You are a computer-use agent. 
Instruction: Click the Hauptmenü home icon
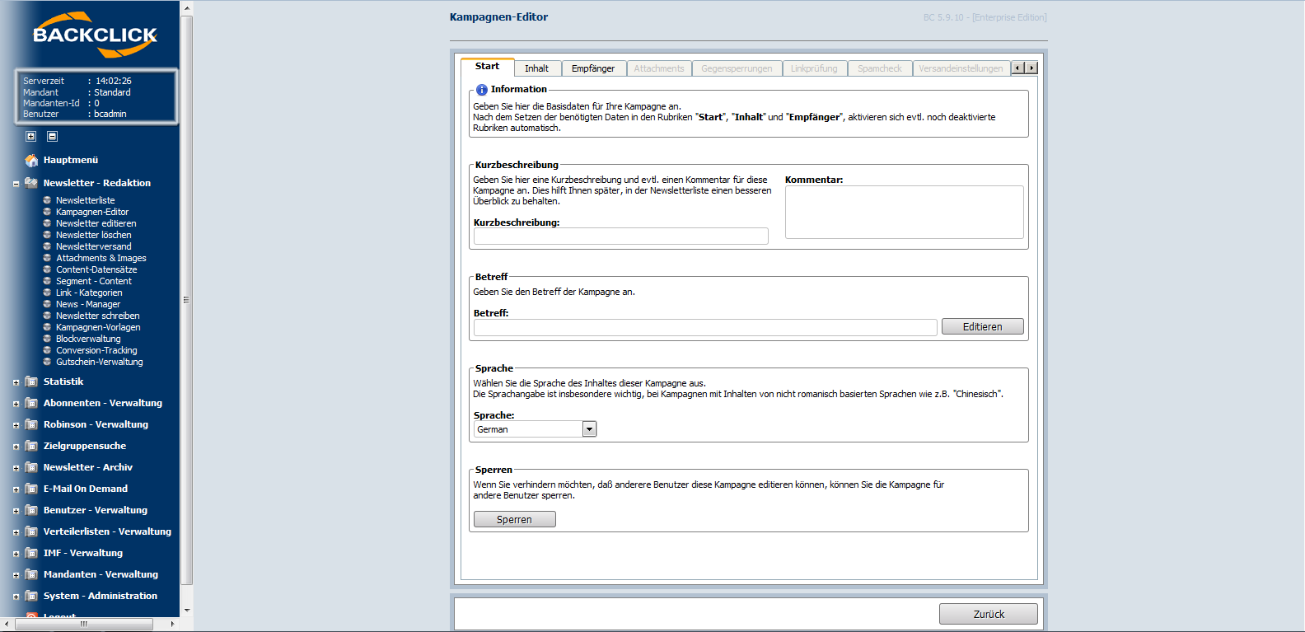(31, 160)
